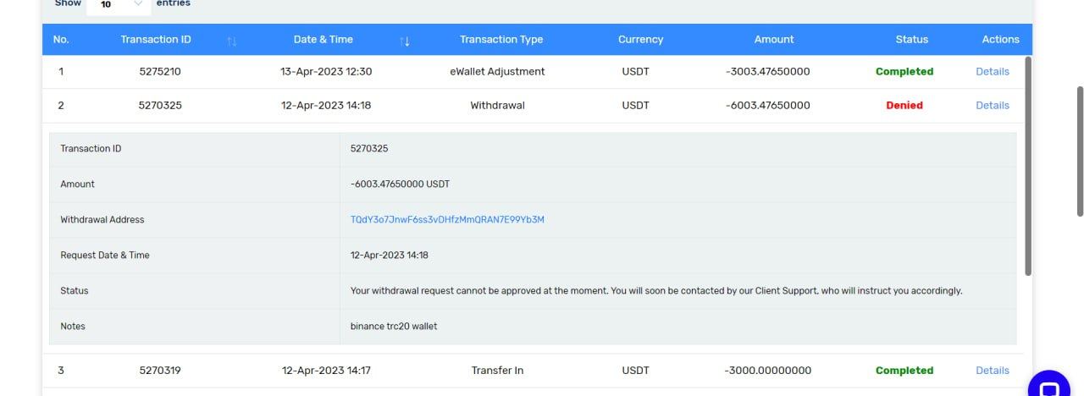Select the Amount column header
The image size is (1084, 396).
[x=774, y=40]
